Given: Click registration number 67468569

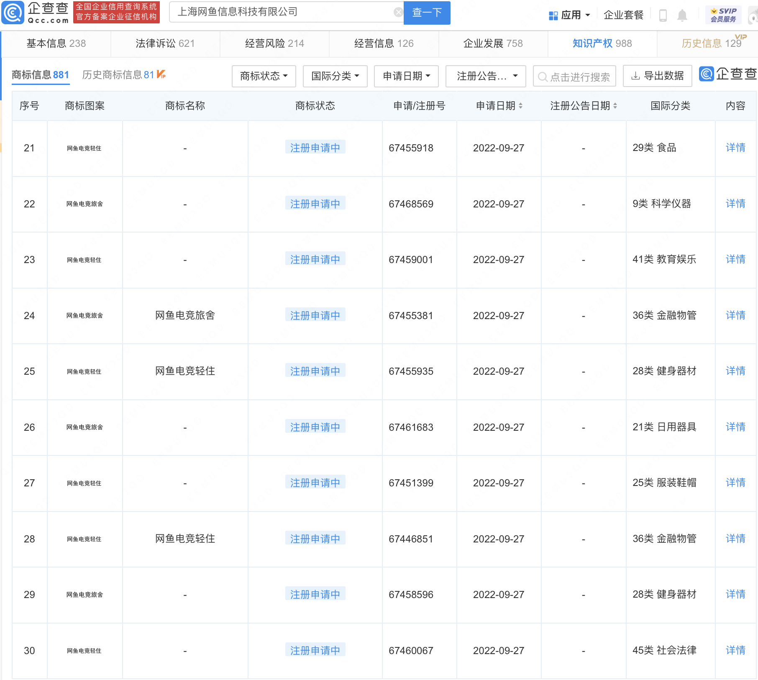Looking at the screenshot, I should point(411,204).
